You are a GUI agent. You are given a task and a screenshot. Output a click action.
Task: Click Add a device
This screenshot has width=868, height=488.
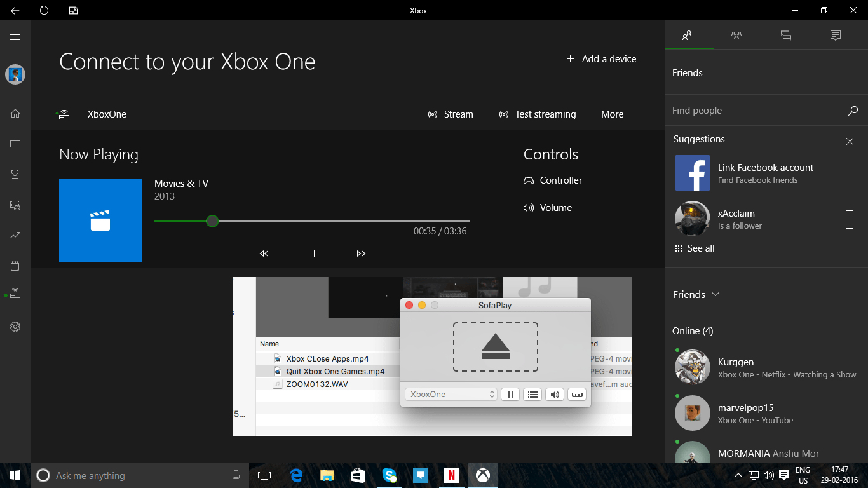601,59
